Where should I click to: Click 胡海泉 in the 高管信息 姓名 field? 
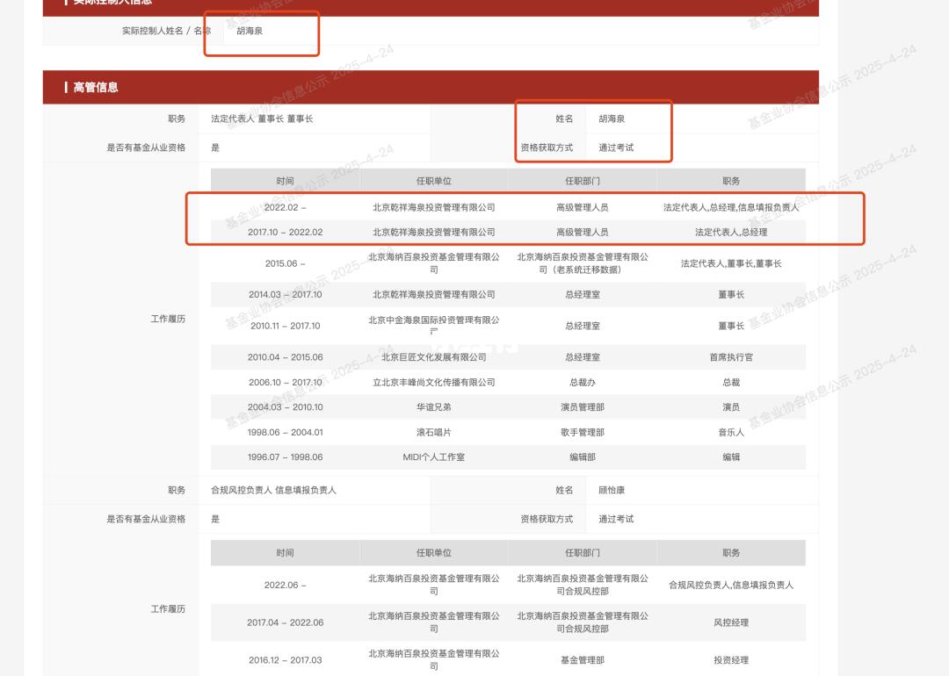[612, 119]
